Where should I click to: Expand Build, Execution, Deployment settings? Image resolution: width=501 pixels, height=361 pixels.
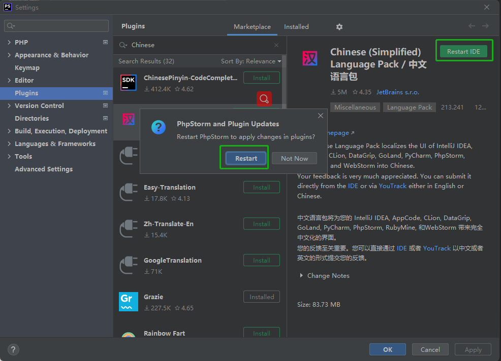point(9,131)
